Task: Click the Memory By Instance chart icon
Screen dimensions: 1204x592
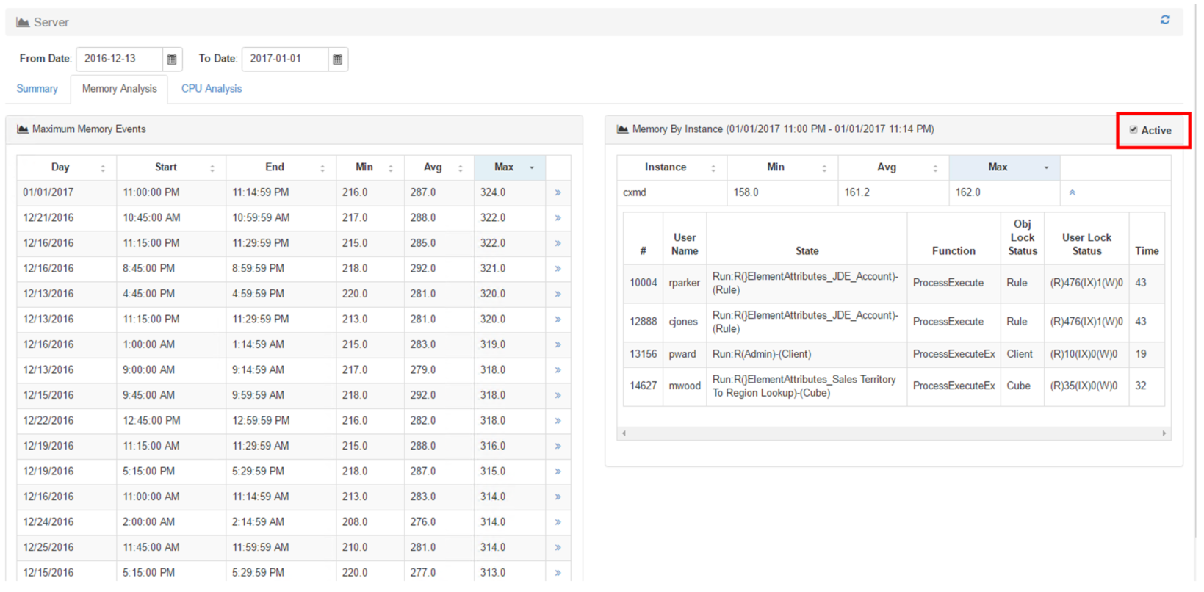Action: [x=622, y=129]
